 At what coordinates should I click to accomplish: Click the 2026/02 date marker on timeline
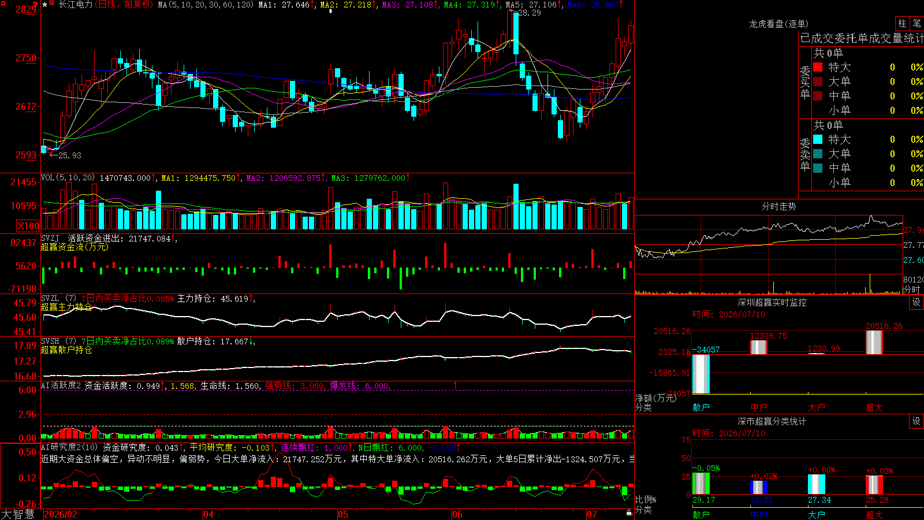(x=61, y=514)
